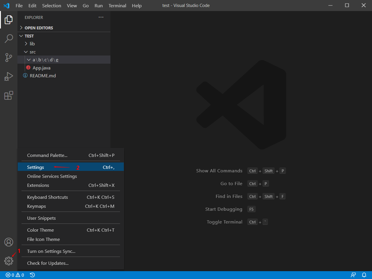Open the Explorer view in activity bar

click(9, 20)
